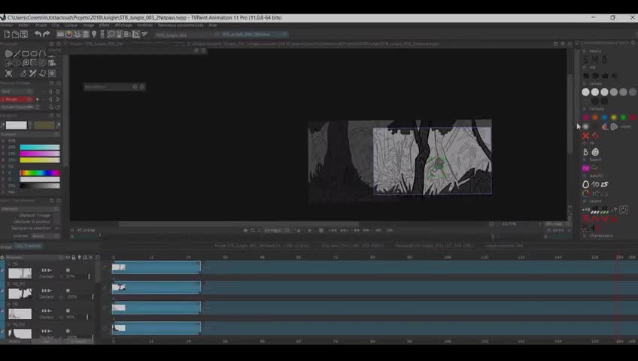Click the A color swatch (white)

click(x=17, y=125)
